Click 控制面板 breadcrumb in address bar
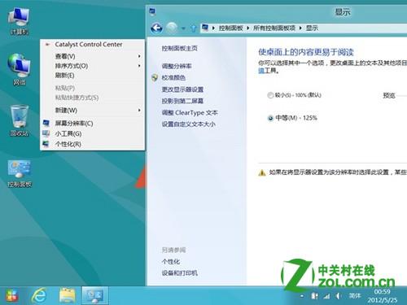 click(231, 28)
